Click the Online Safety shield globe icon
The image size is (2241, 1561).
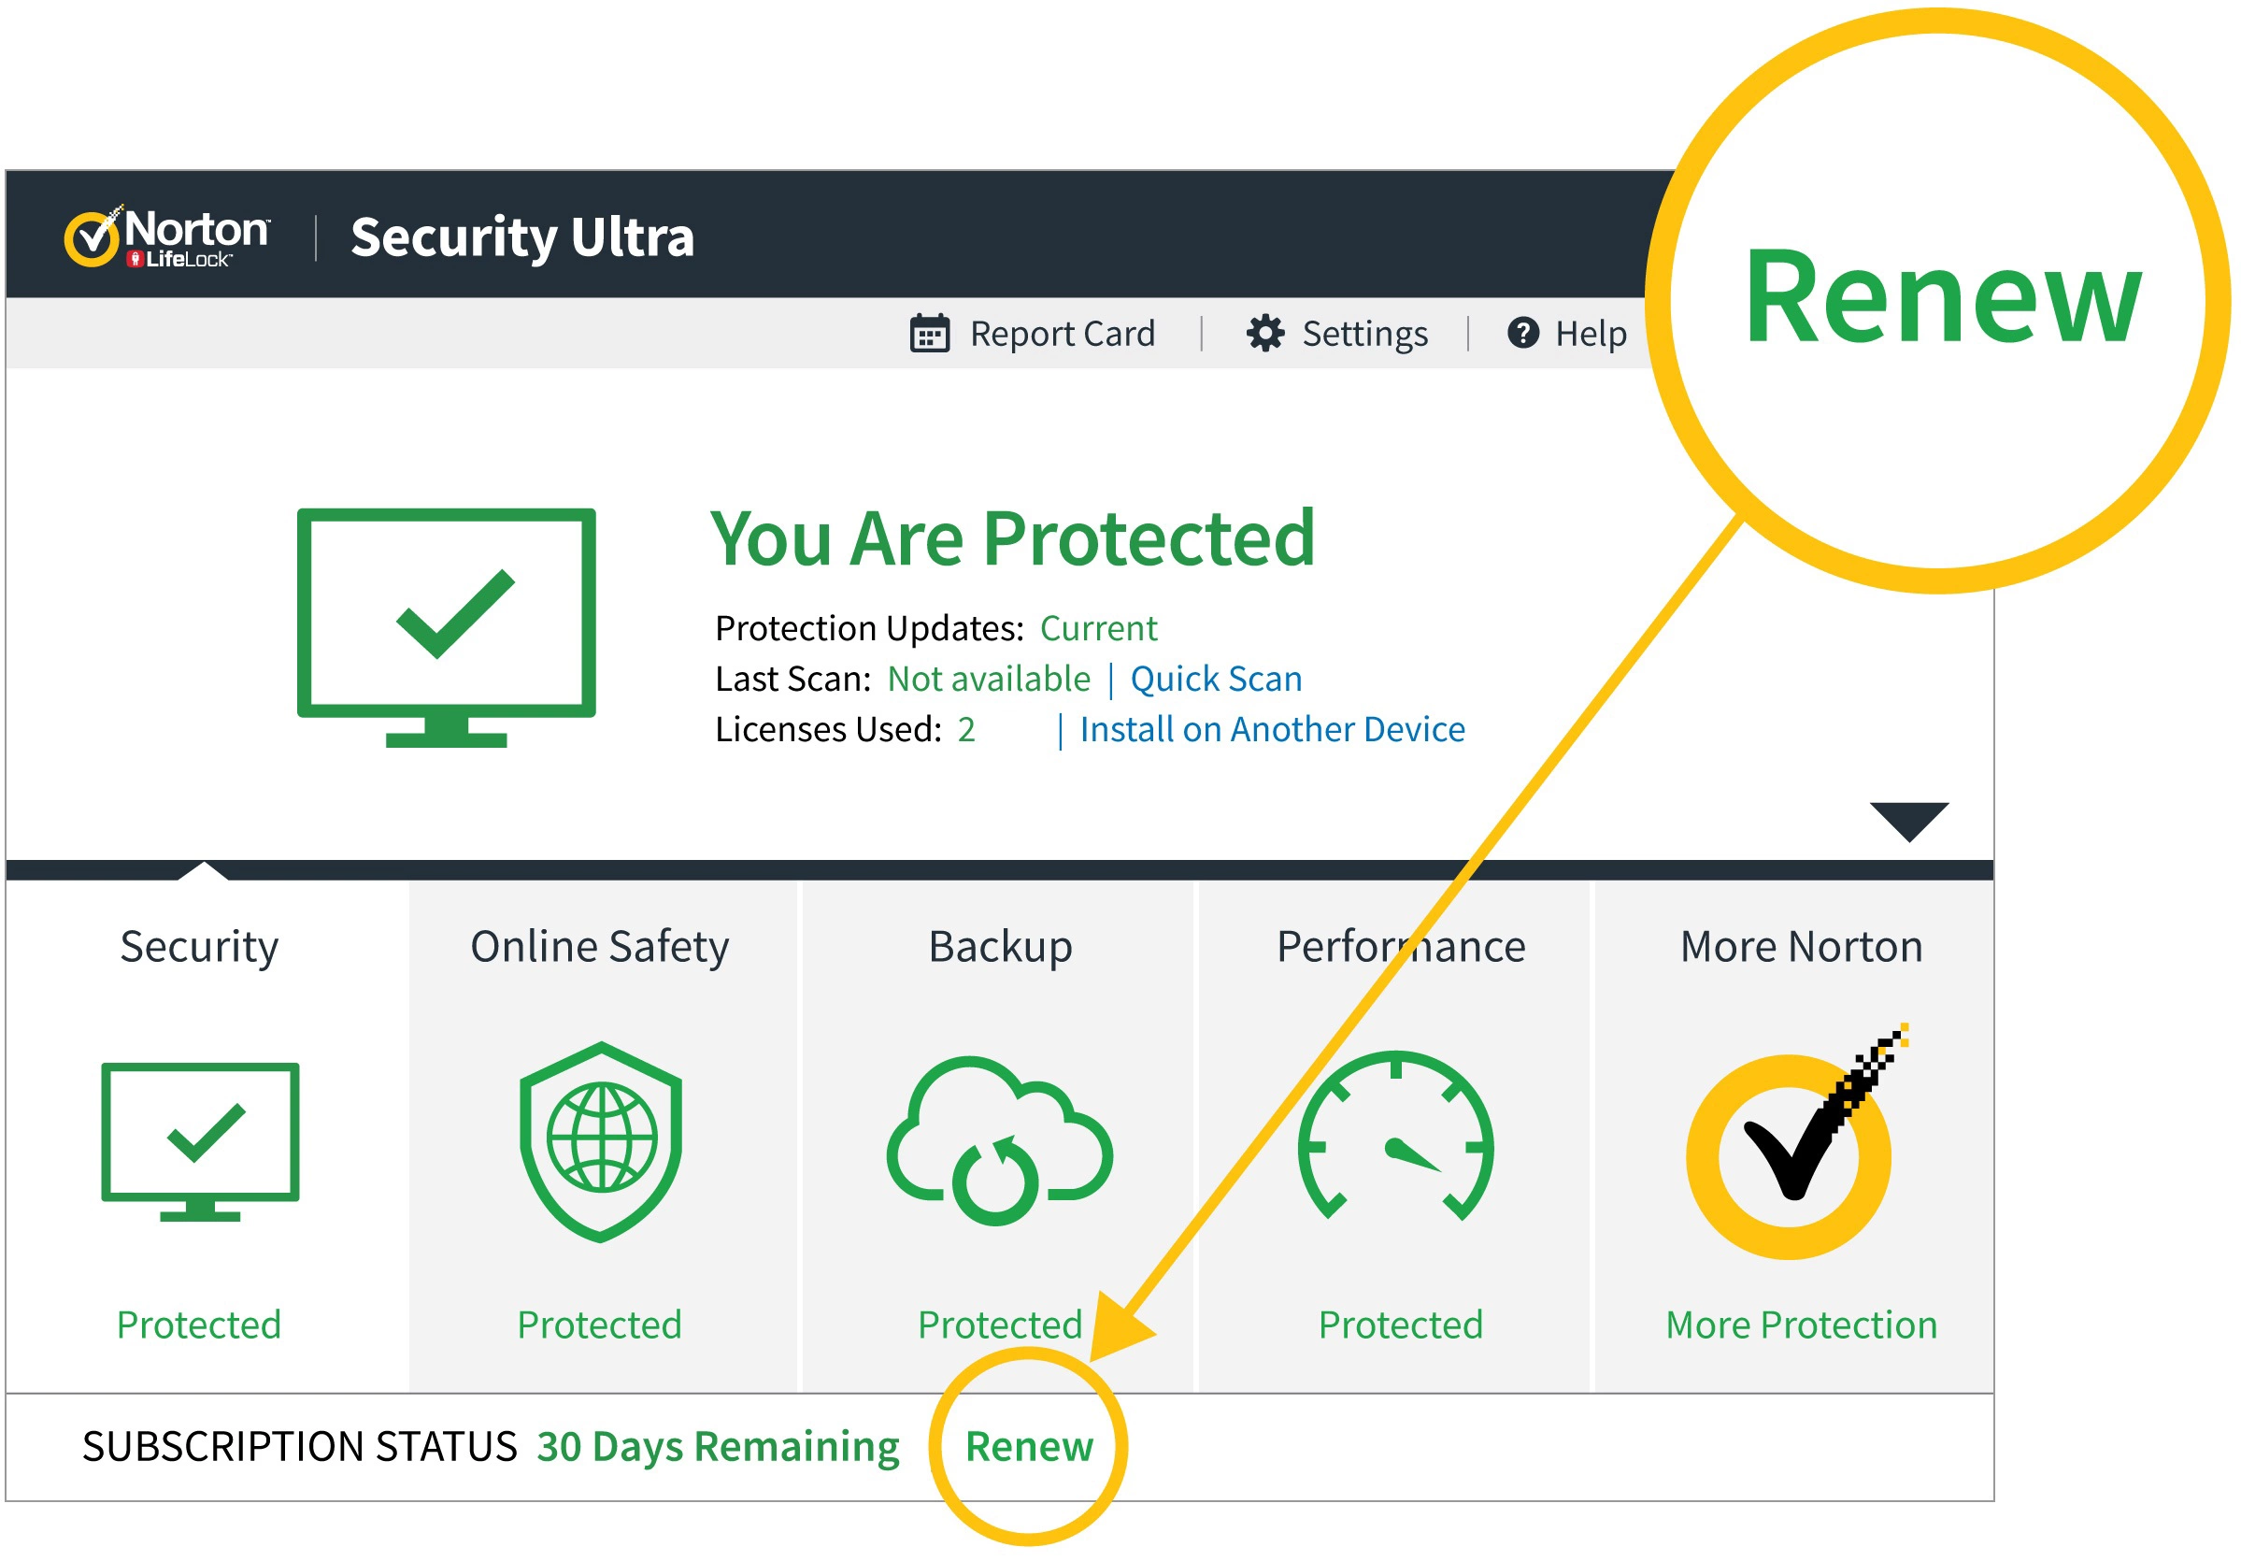click(601, 1141)
